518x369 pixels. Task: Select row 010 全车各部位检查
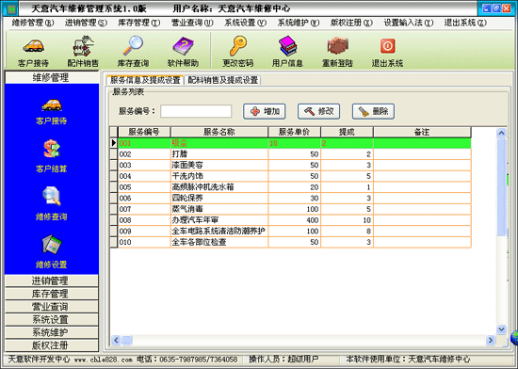coord(295,242)
